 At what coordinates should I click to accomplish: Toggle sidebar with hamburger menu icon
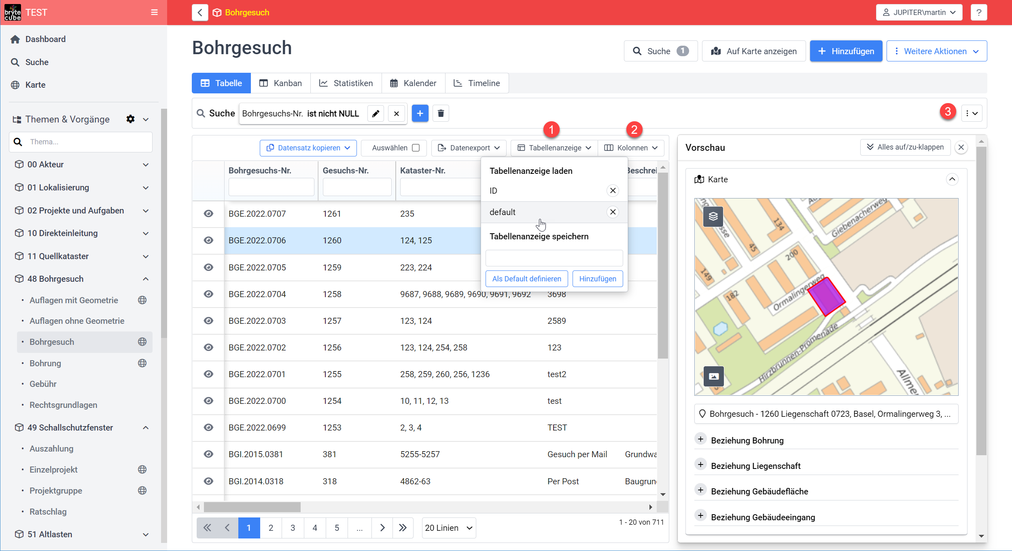[x=154, y=12]
